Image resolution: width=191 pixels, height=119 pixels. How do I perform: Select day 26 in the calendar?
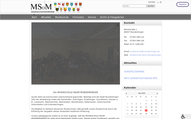click(132, 114)
